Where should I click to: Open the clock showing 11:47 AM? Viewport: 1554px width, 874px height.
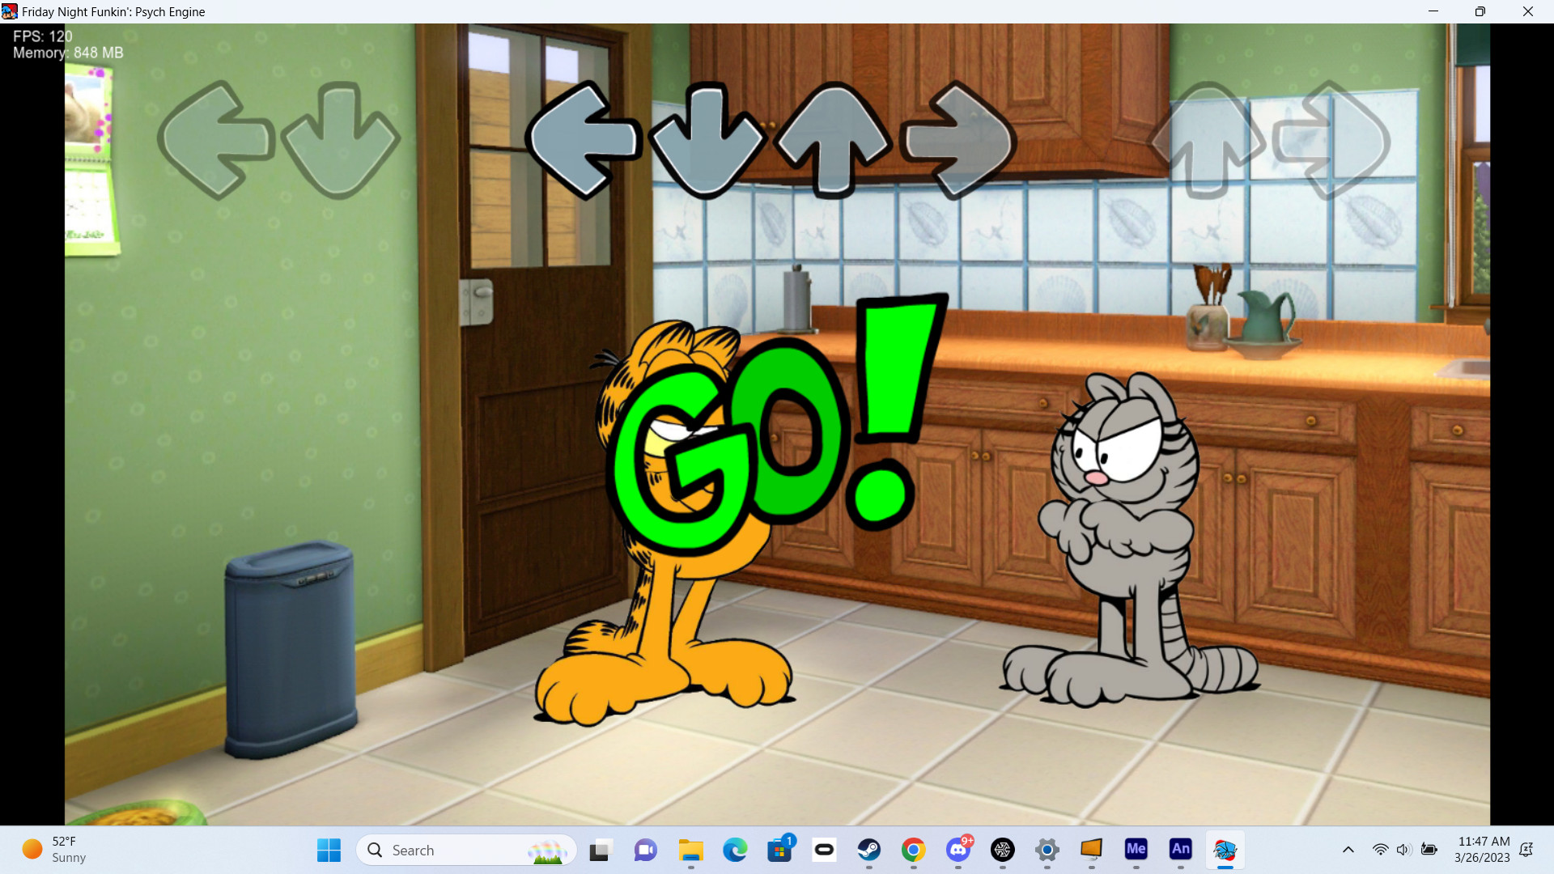pos(1483,850)
